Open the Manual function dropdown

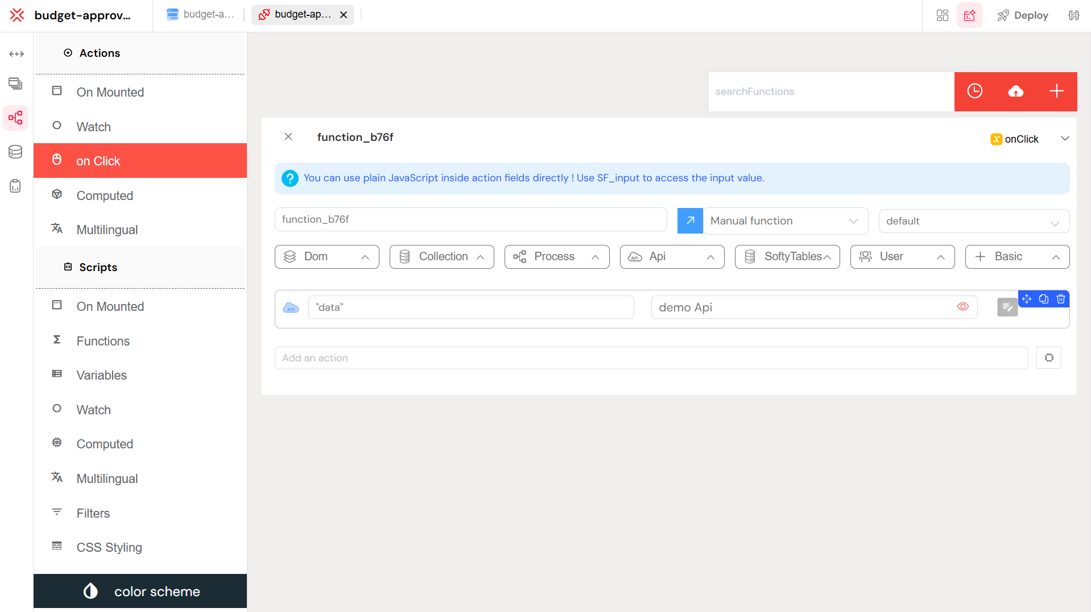pyautogui.click(x=786, y=220)
